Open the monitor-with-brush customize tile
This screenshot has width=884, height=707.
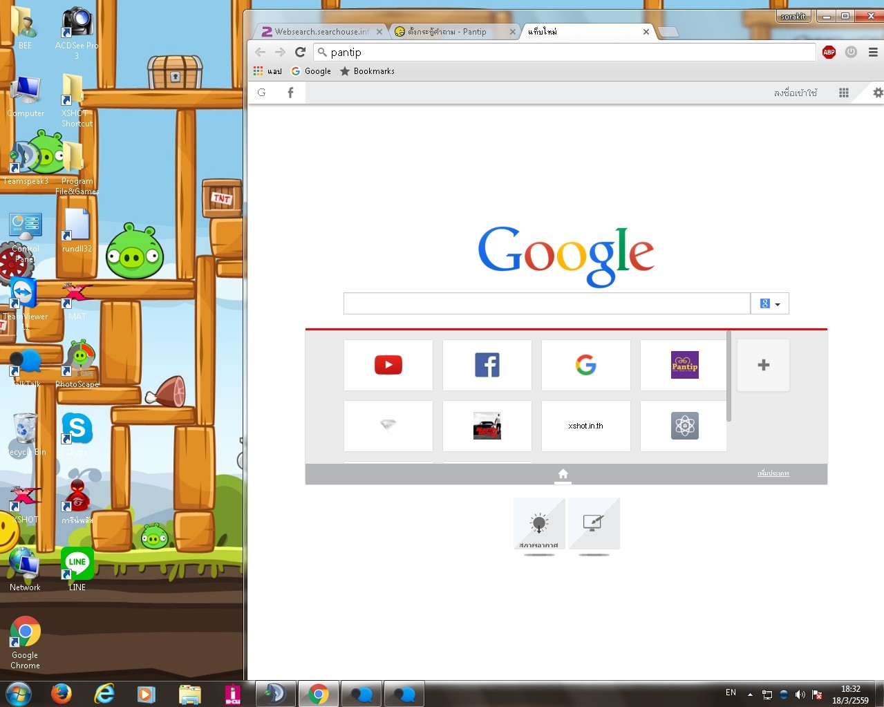tap(594, 524)
